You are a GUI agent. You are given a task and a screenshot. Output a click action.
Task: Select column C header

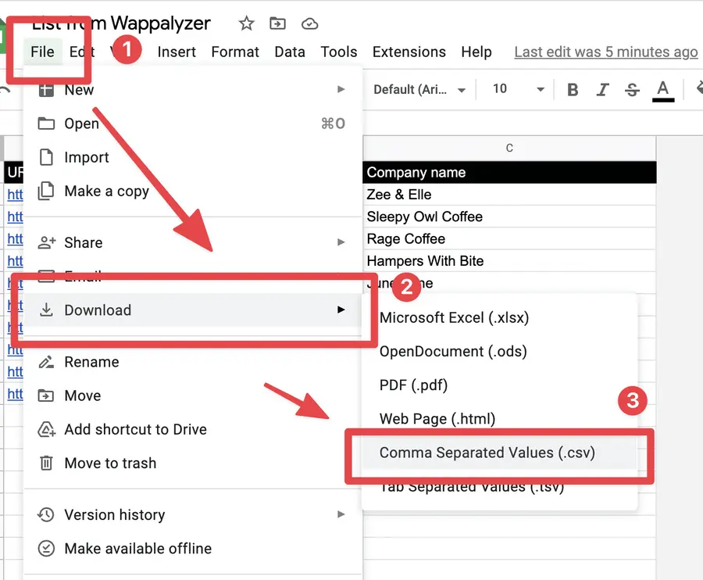coord(509,149)
